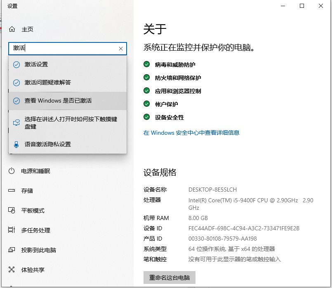Image resolution: width=332 pixels, height=288 pixels.
Task: Click the storage icon beside 存储
Action: click(12, 191)
